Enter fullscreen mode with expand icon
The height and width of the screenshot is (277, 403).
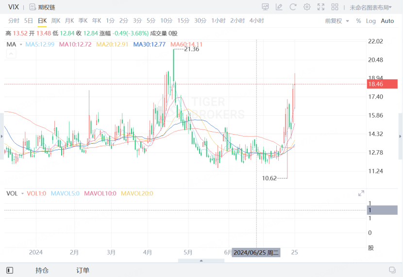[321, 7]
